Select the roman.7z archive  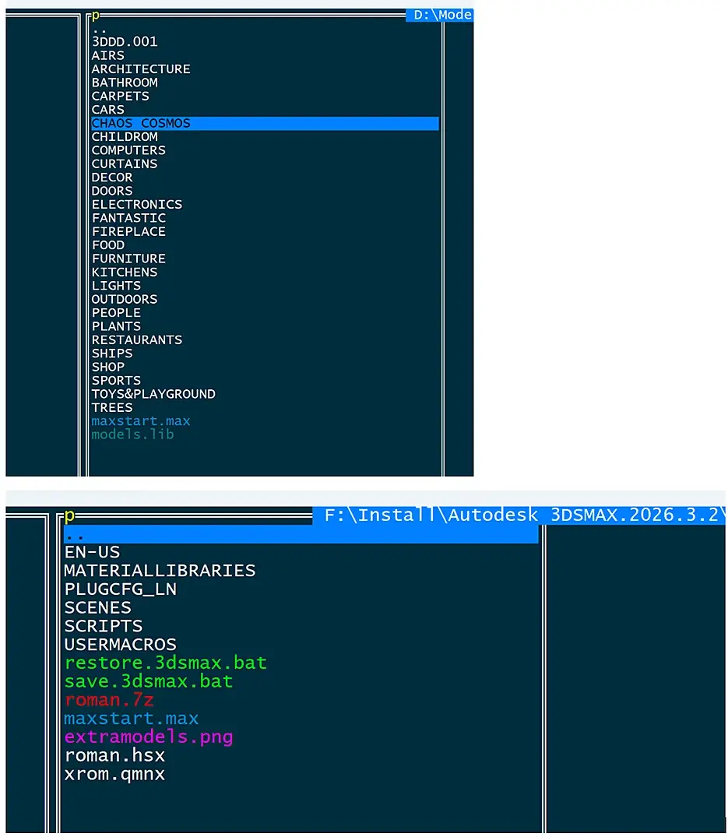pyautogui.click(x=109, y=700)
